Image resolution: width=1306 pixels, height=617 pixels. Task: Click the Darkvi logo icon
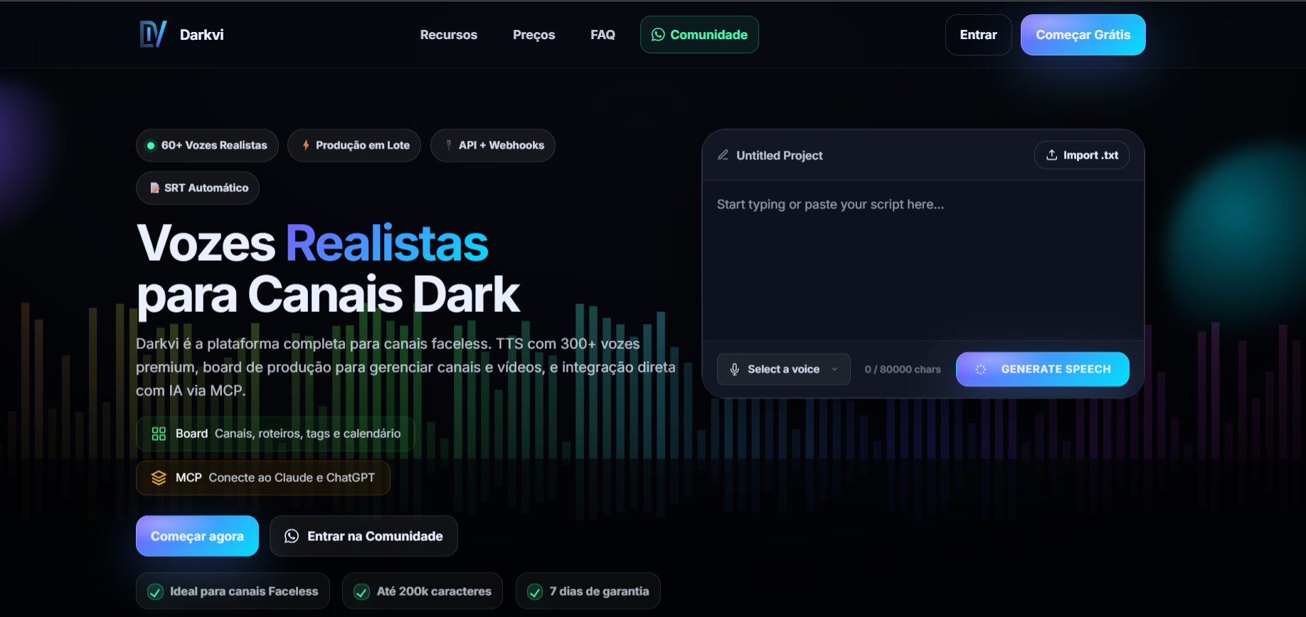point(153,34)
